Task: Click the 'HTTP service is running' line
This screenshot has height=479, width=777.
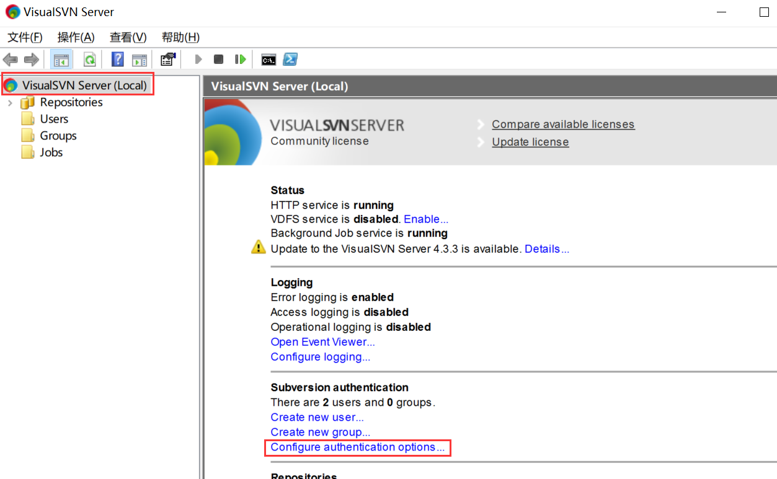Action: click(332, 205)
